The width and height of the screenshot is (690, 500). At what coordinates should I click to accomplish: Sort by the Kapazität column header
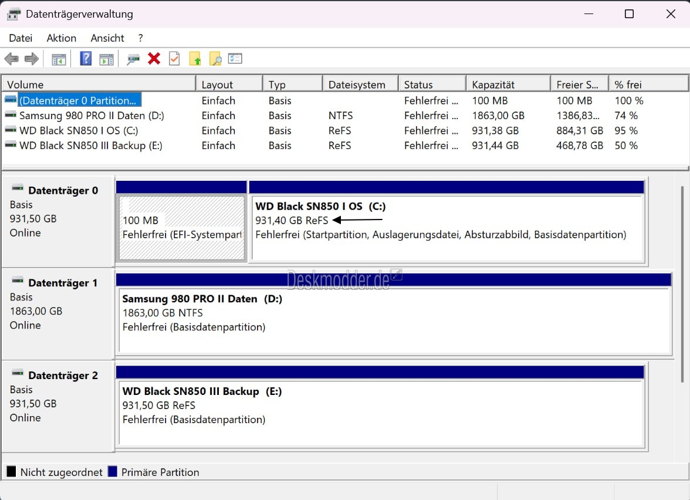[x=508, y=84]
